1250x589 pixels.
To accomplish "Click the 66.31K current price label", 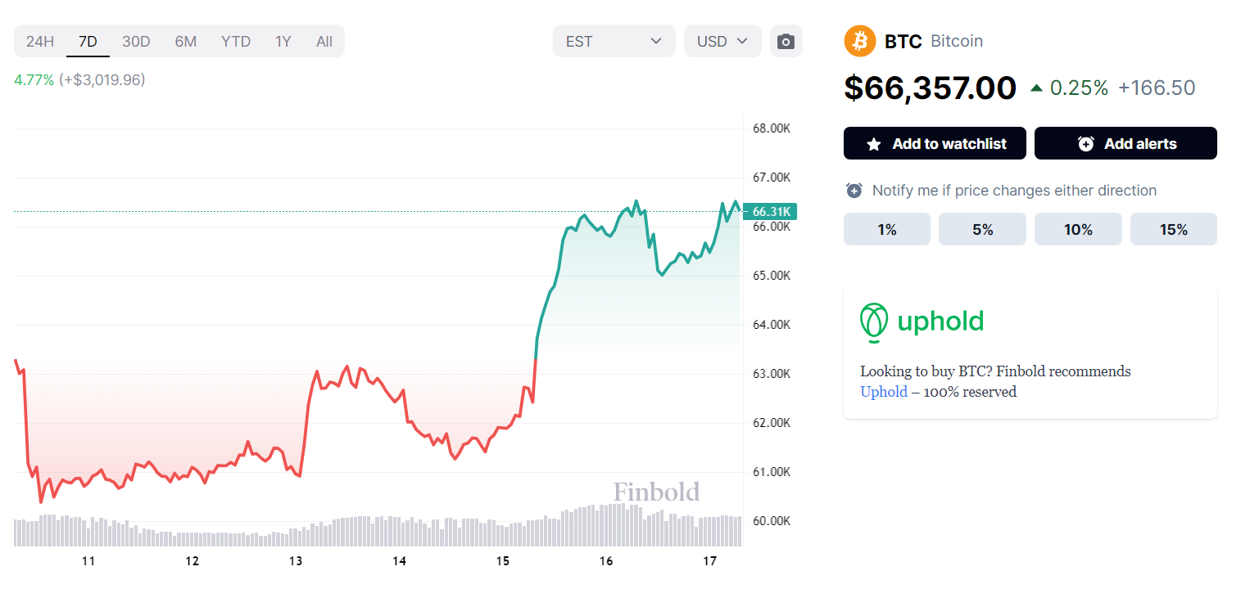I will (x=771, y=212).
